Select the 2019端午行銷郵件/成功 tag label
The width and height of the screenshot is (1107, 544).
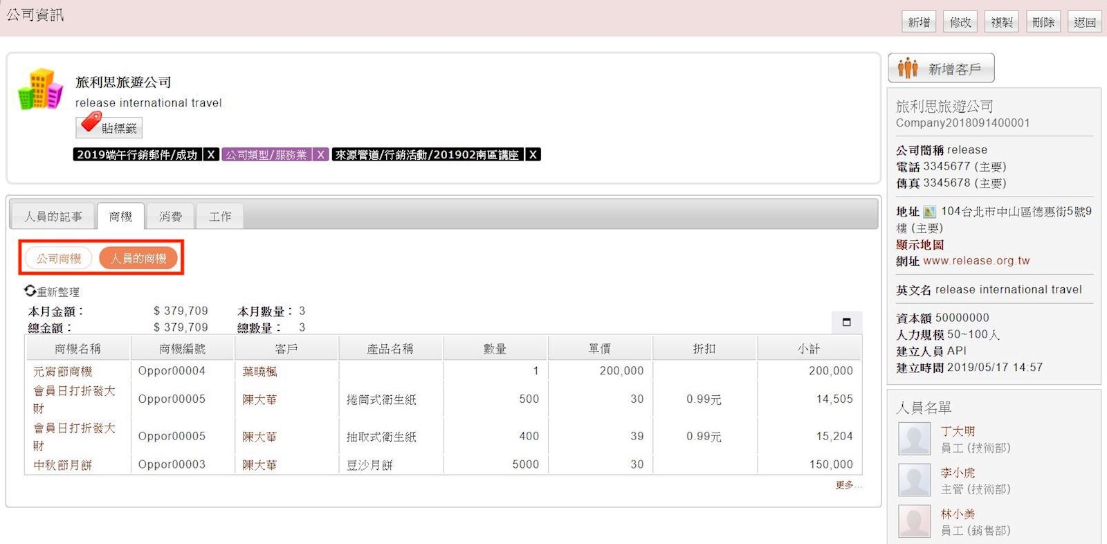point(137,155)
